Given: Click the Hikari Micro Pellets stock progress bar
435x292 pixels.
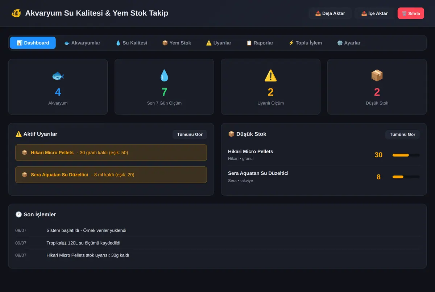Looking at the screenshot, I should 406,155.
